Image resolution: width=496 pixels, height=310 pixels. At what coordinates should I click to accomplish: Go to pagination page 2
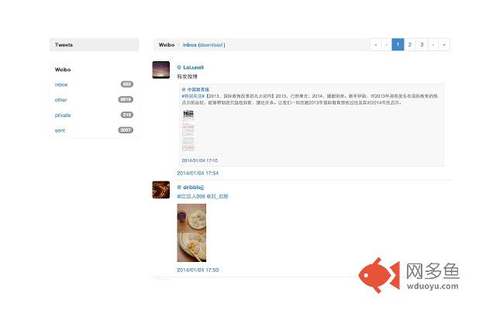click(410, 45)
